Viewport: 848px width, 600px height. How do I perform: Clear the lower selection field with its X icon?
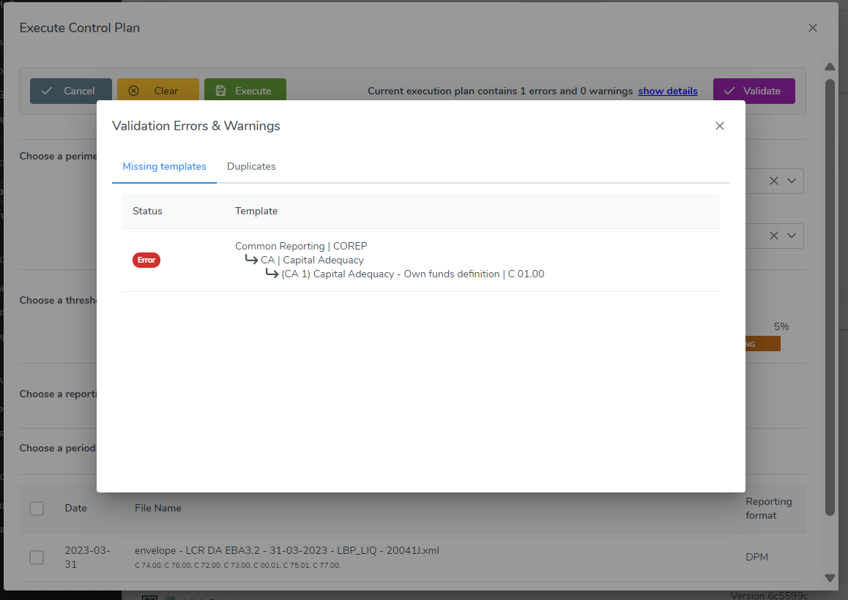[773, 236]
